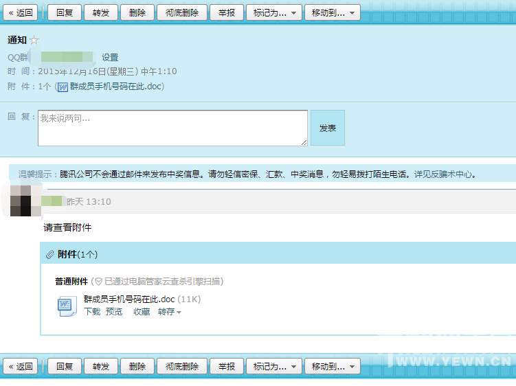Open 设置 link next to QQ群 name

pyautogui.click(x=110, y=57)
